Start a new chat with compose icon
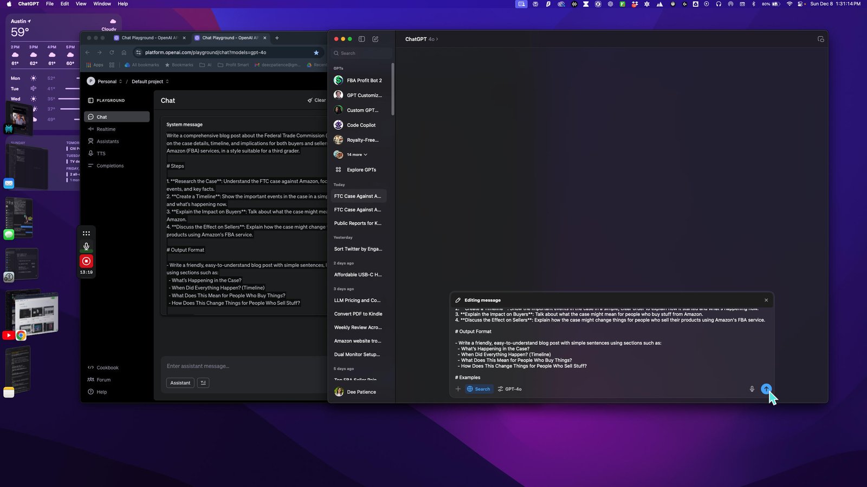 (x=376, y=39)
